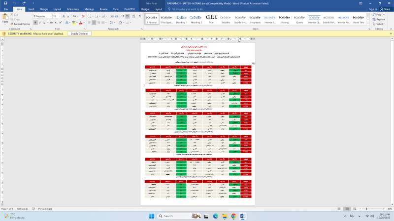Click the Share button
This screenshot has width=394, height=221.
point(386,9)
